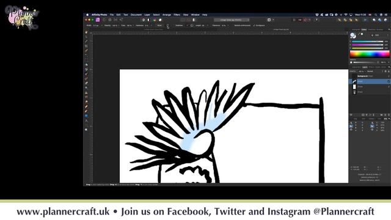Open the File menu
The width and height of the screenshot is (391, 220).
(112, 15)
